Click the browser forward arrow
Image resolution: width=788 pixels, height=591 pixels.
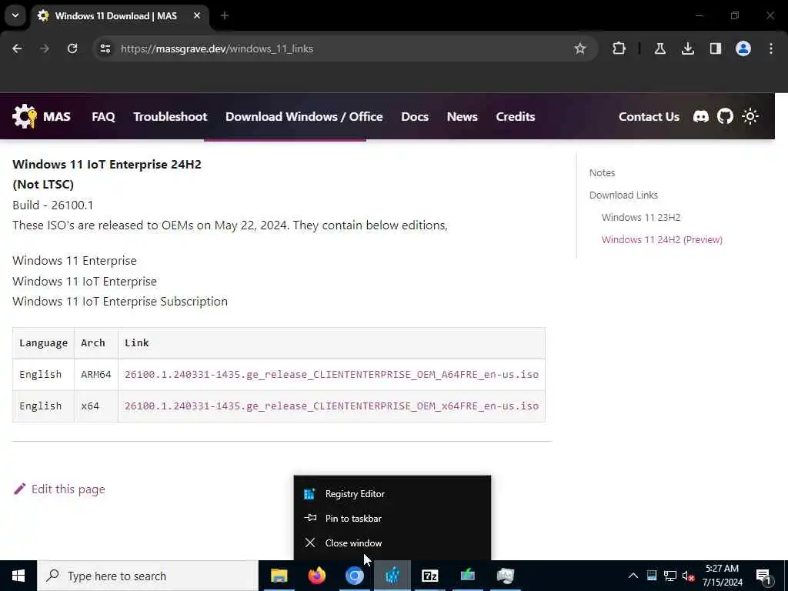[x=45, y=48]
